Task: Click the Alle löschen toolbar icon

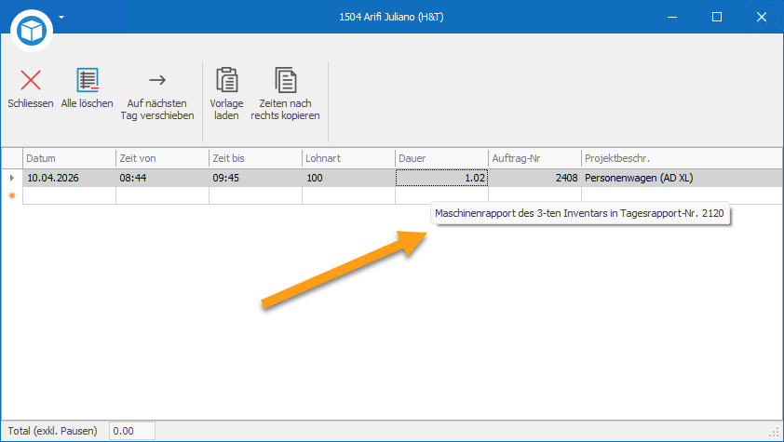Action: [x=87, y=80]
